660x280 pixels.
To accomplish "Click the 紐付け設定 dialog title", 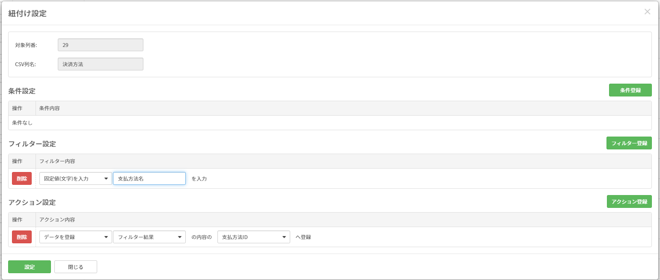I will click(27, 13).
